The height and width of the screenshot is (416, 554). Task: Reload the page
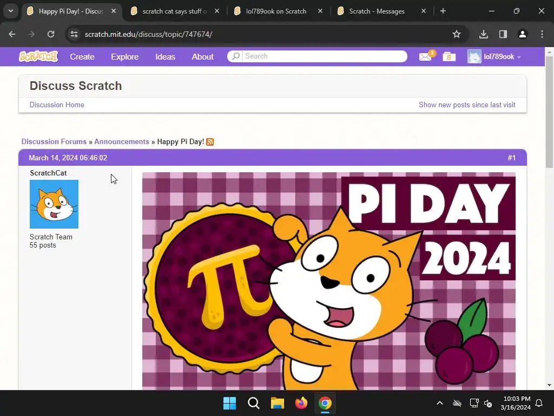point(51,34)
